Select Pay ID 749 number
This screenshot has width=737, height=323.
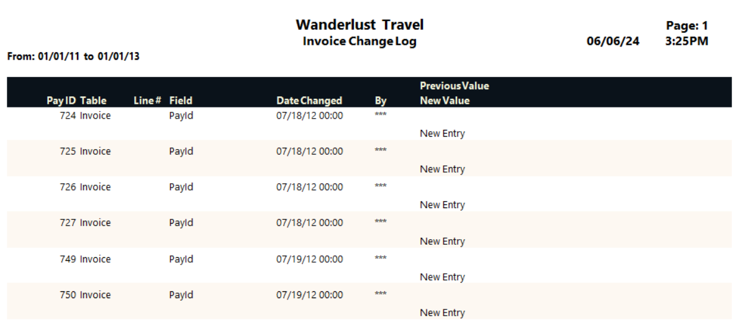pyautogui.click(x=68, y=259)
